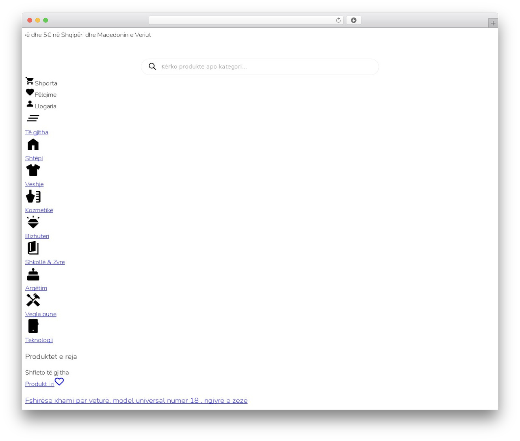
Task: Click the shopping cart icon
Action: 30,81
